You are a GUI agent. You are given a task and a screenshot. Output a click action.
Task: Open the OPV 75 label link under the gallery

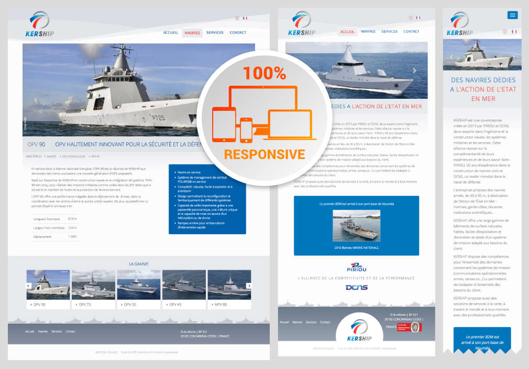[x=84, y=304]
